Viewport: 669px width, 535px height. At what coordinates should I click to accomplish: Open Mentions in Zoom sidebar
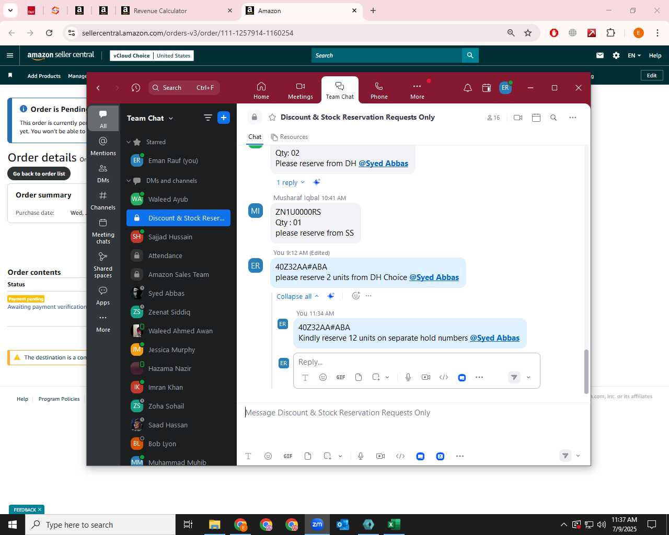tap(103, 146)
